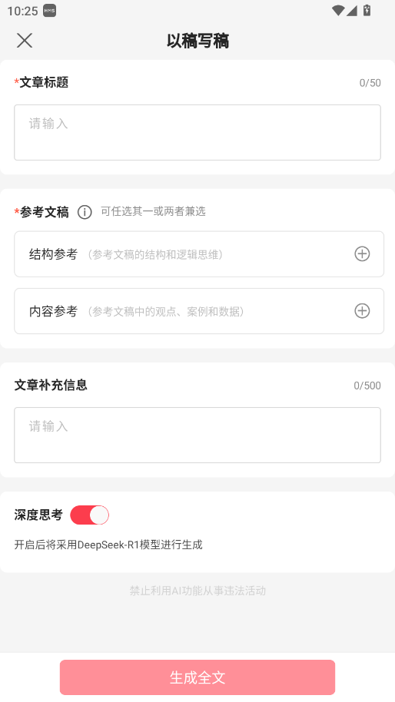Image resolution: width=395 pixels, height=702 pixels.
Task: Focus the 文章标题 input field
Action: [x=197, y=133]
